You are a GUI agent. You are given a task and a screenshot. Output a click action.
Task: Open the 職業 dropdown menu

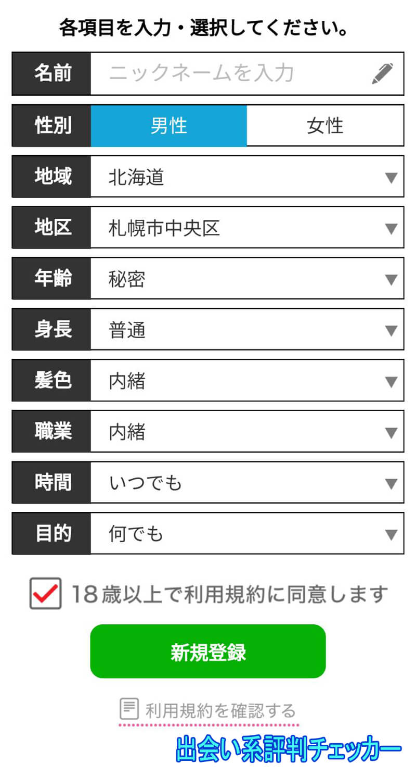(247, 432)
